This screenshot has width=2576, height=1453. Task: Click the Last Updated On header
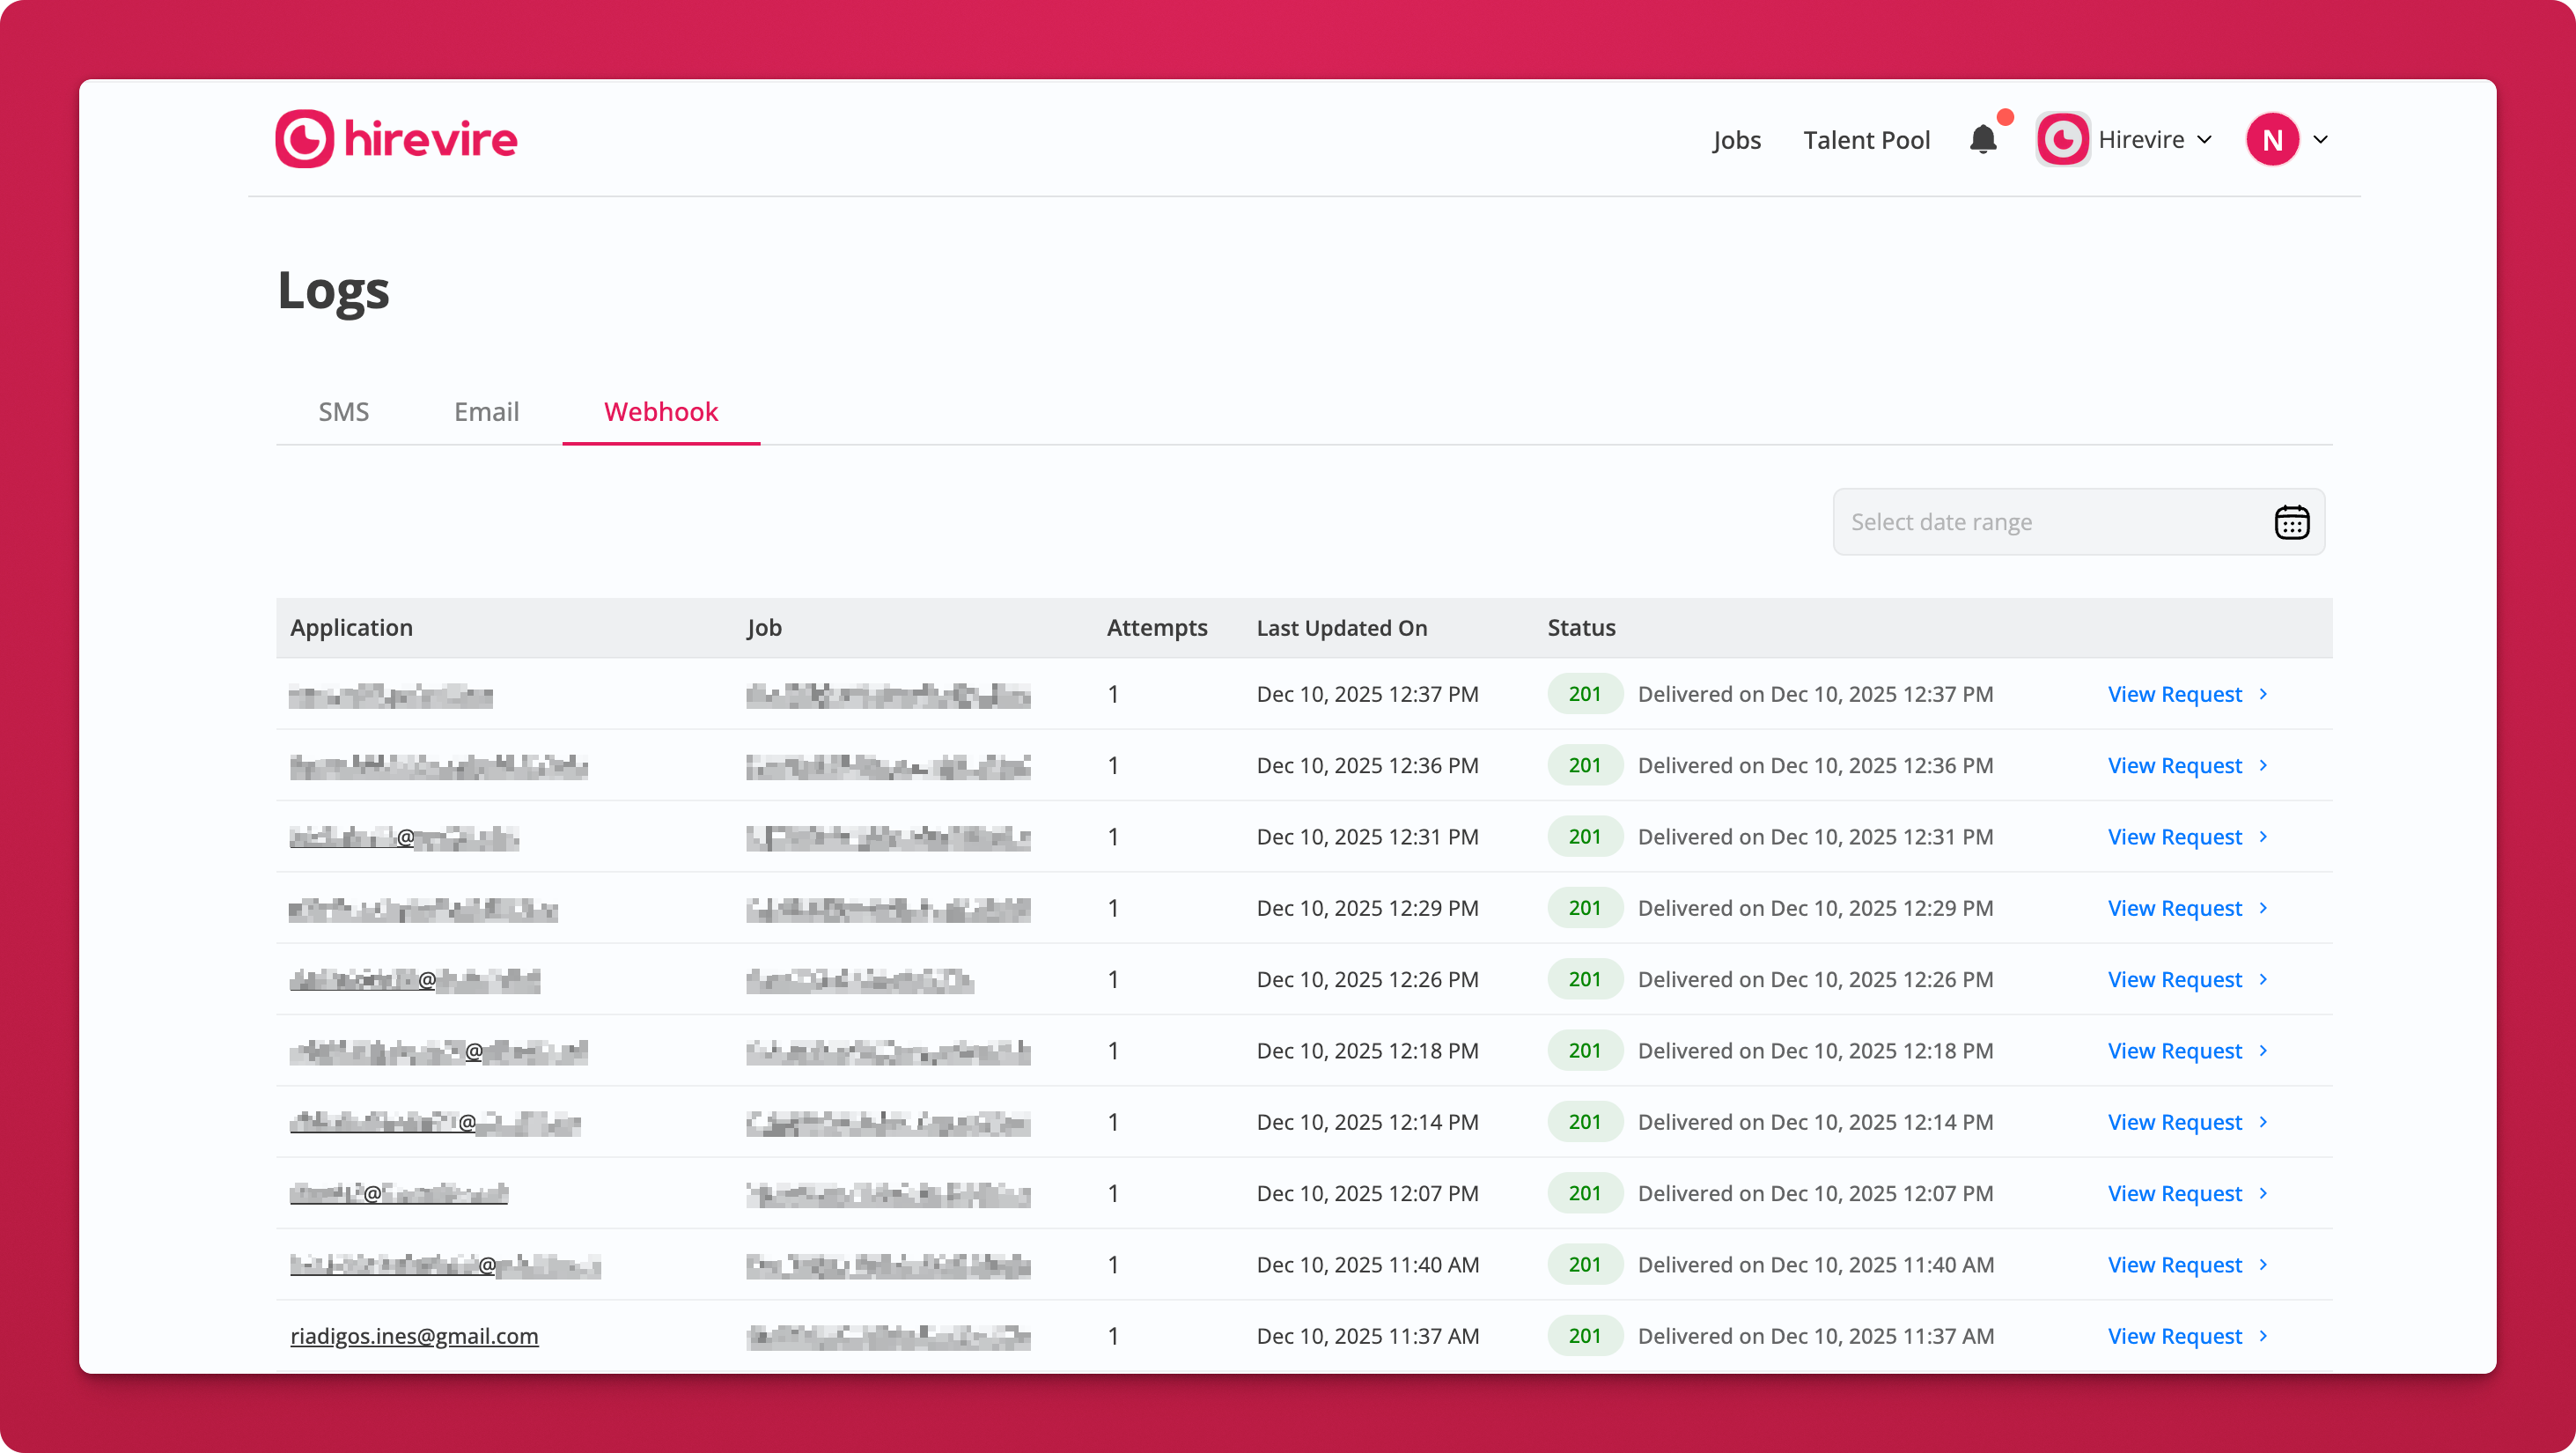click(1342, 628)
